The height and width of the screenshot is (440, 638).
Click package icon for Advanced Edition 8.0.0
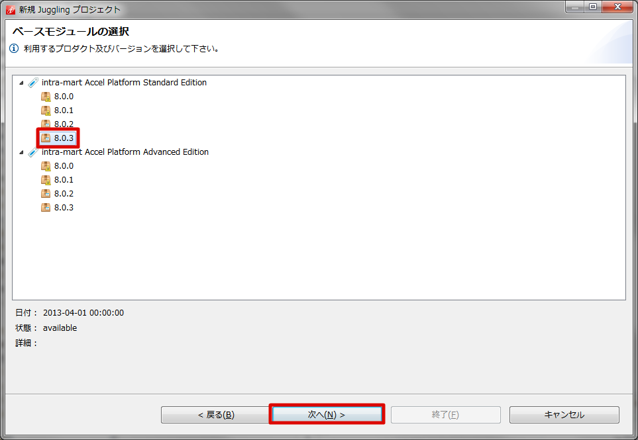(46, 166)
